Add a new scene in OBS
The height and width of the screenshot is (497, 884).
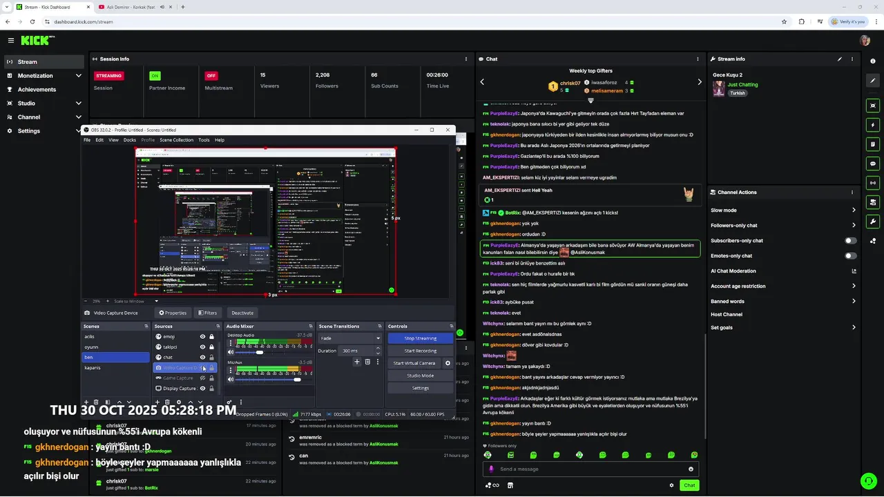point(87,402)
